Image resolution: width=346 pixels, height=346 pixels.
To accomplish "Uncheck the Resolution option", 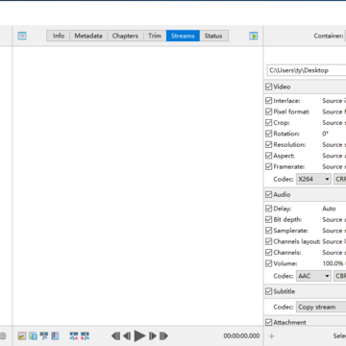I will tap(268, 144).
